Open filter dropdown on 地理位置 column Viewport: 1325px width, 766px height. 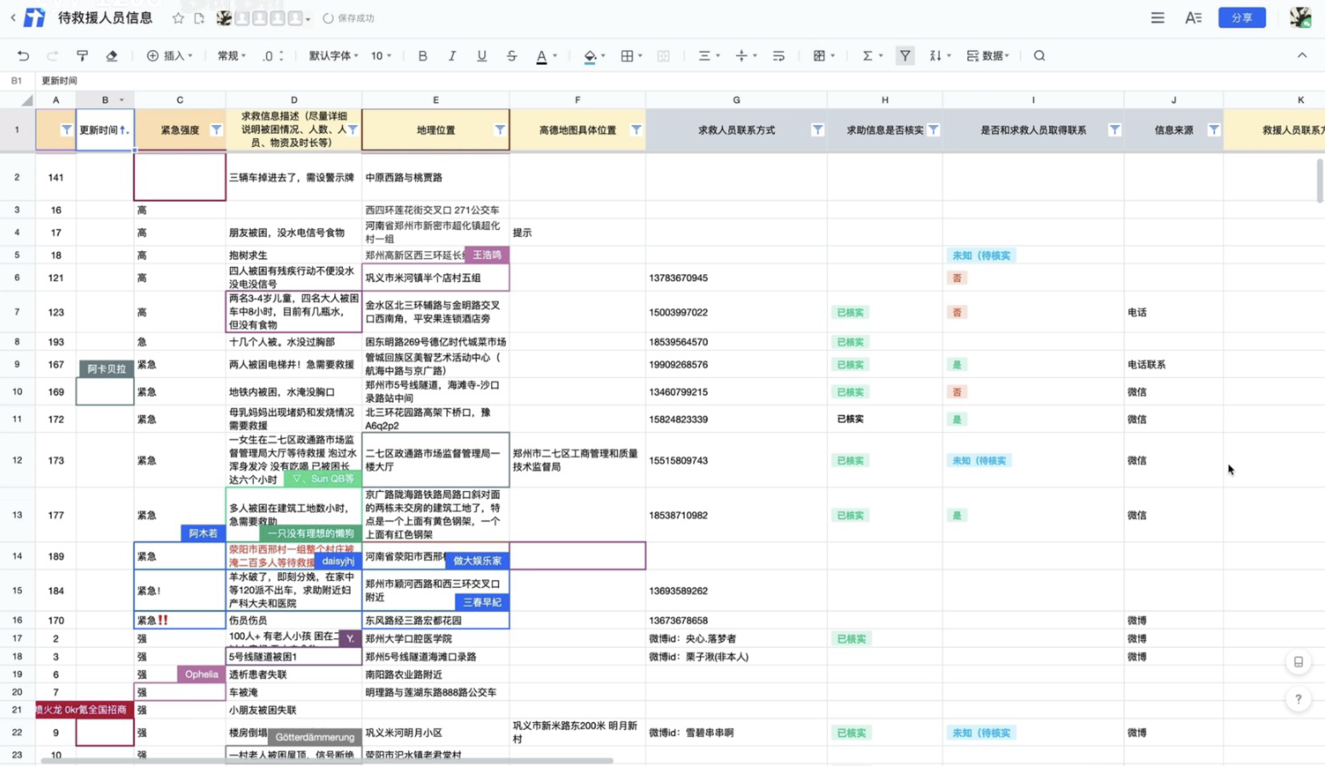(500, 129)
